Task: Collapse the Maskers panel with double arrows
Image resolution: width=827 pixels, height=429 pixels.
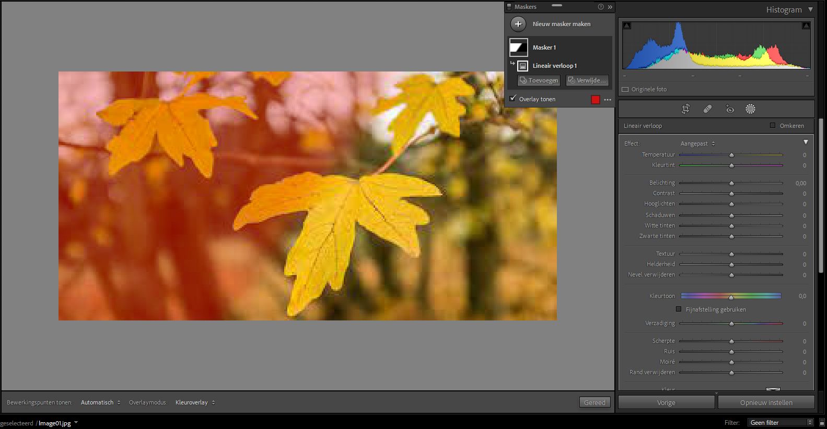Action: (610, 7)
